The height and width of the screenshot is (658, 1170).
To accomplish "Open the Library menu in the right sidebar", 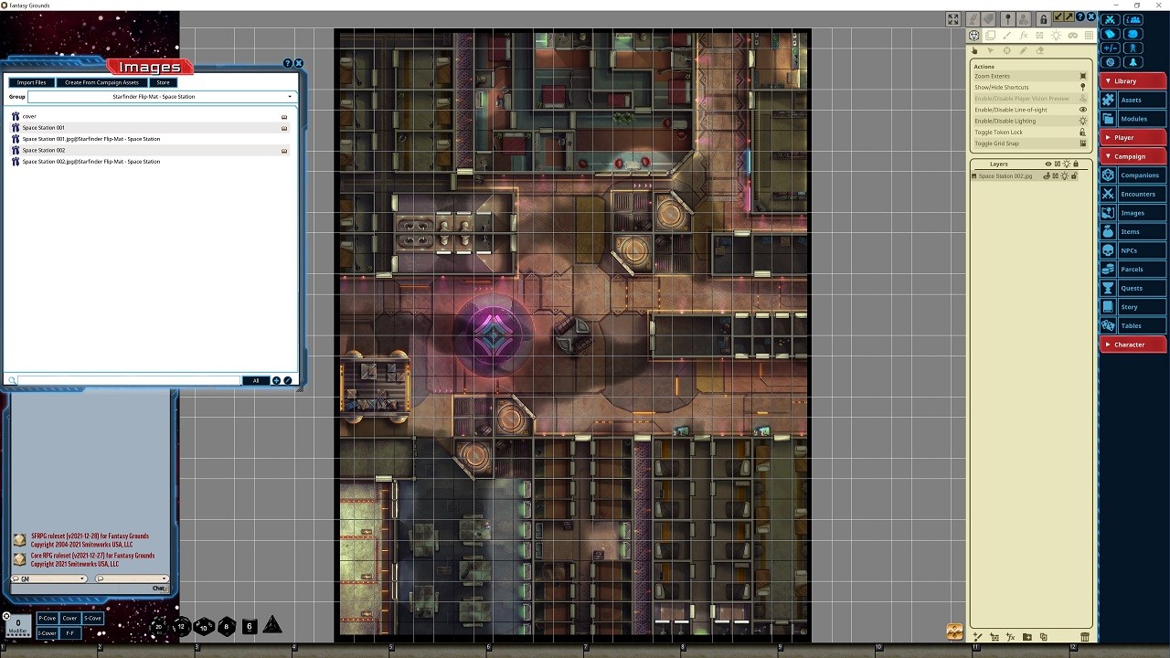I will click(x=1133, y=80).
